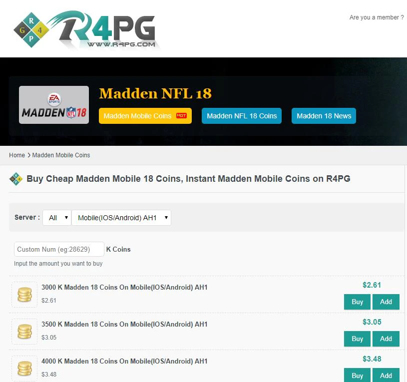The image size is (407, 382).
Task: Click '3000 K Madden 18 Coins On Mobile' title
Action: 124,287
